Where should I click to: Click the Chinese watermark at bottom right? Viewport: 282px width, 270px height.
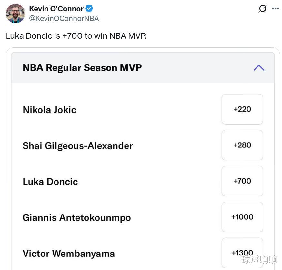pos(259,259)
